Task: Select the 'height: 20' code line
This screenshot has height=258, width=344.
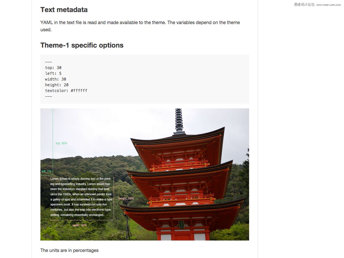Action: click(x=57, y=85)
